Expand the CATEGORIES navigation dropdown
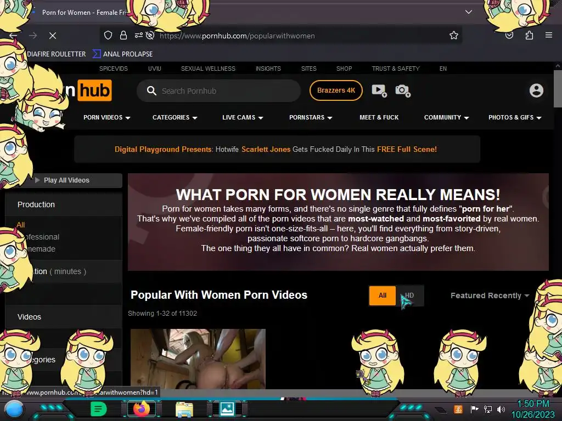Screen dimensions: 562x421 (175, 117)
